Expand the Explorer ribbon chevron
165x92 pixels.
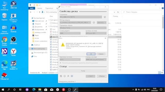pos(160,8)
